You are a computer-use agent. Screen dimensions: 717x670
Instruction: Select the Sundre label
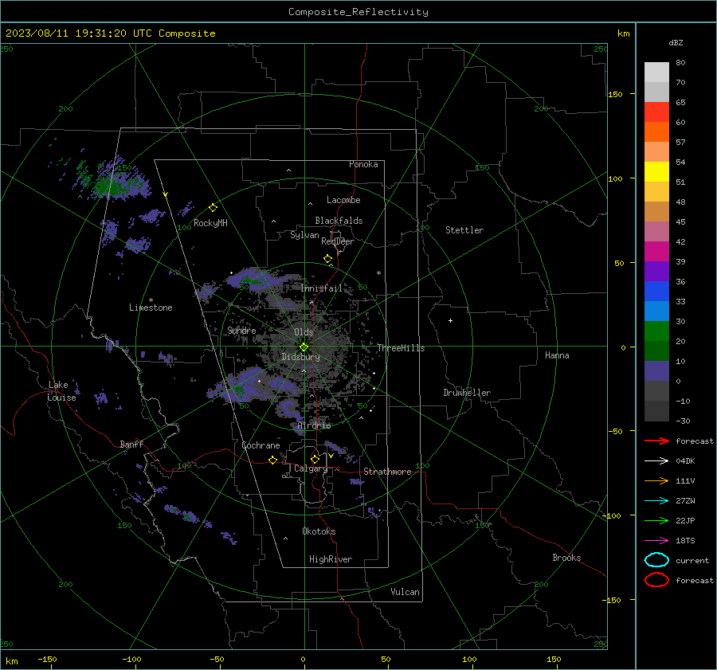(241, 330)
